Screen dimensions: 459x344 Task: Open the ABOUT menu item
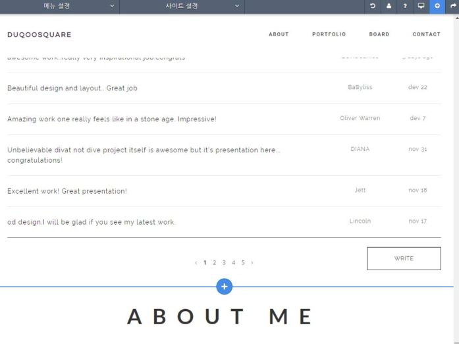coord(279,34)
